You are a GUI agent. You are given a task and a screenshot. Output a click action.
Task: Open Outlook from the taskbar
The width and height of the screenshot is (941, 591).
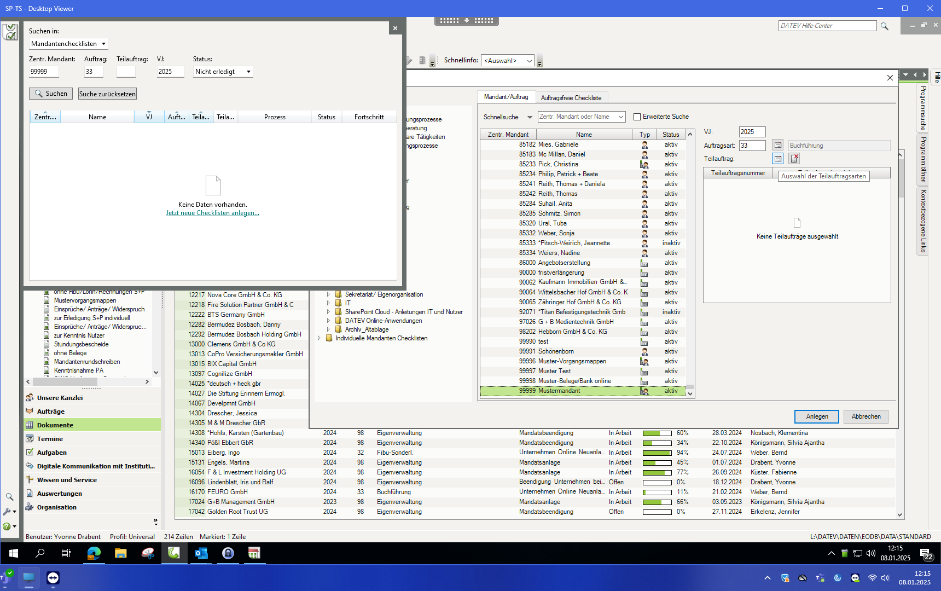pyautogui.click(x=201, y=553)
